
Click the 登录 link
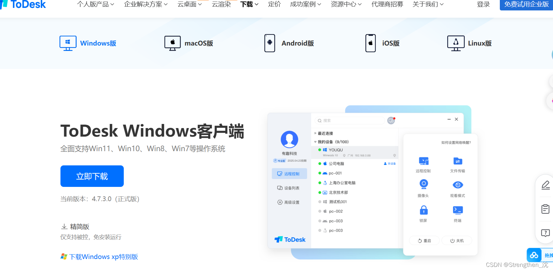tap(483, 4)
